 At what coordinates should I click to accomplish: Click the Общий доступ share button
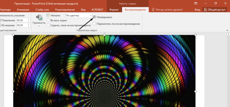(215, 10)
